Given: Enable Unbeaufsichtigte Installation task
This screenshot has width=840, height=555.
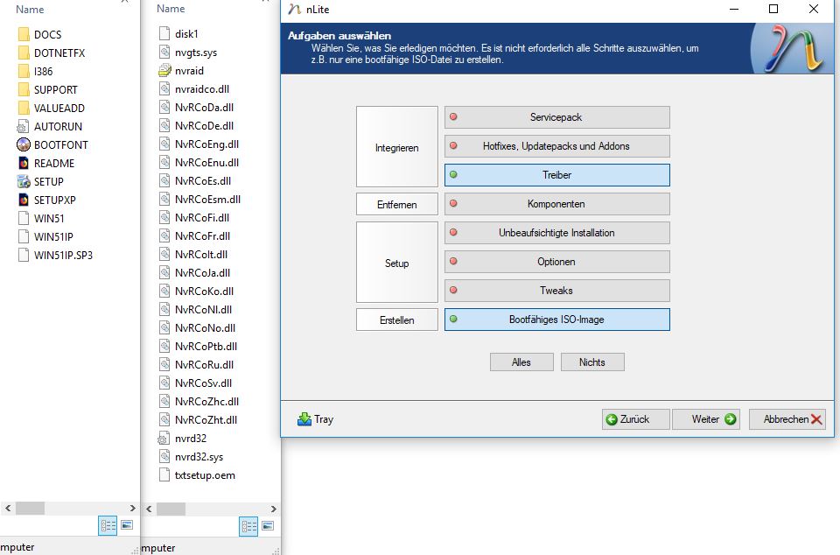Looking at the screenshot, I should (556, 233).
